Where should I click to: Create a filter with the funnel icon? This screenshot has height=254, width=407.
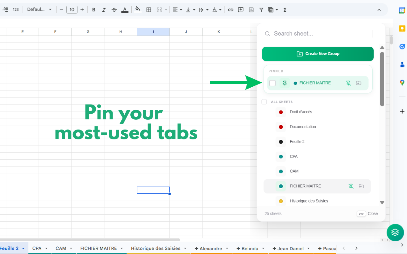(x=261, y=10)
